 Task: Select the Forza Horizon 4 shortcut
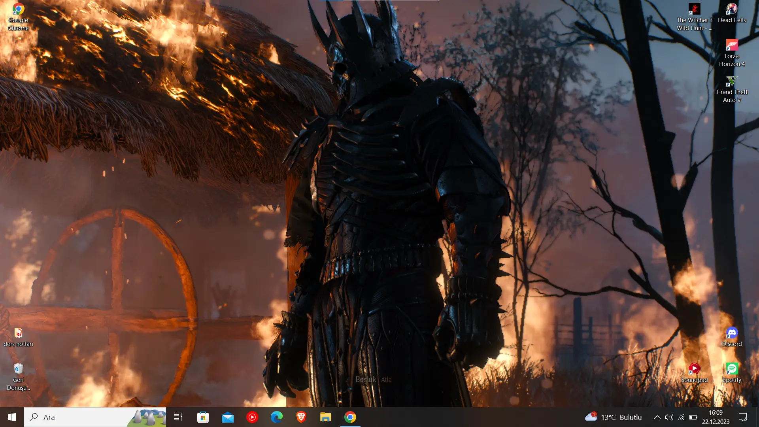[732, 53]
